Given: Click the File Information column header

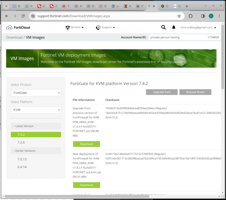Looking at the screenshot, I should (84, 100).
